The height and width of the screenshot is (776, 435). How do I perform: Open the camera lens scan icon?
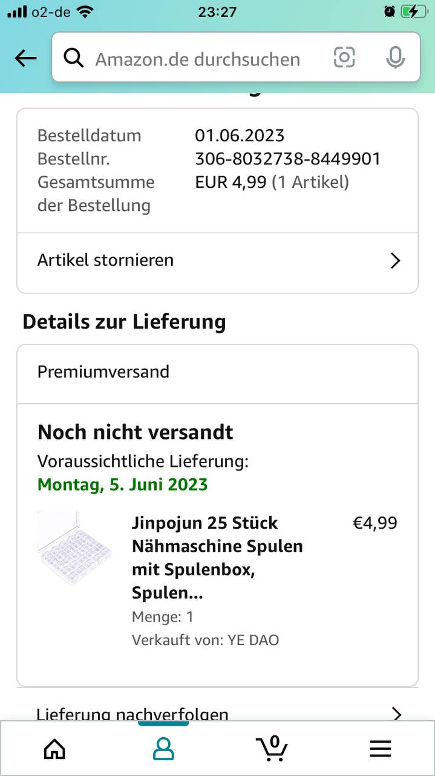click(x=344, y=58)
